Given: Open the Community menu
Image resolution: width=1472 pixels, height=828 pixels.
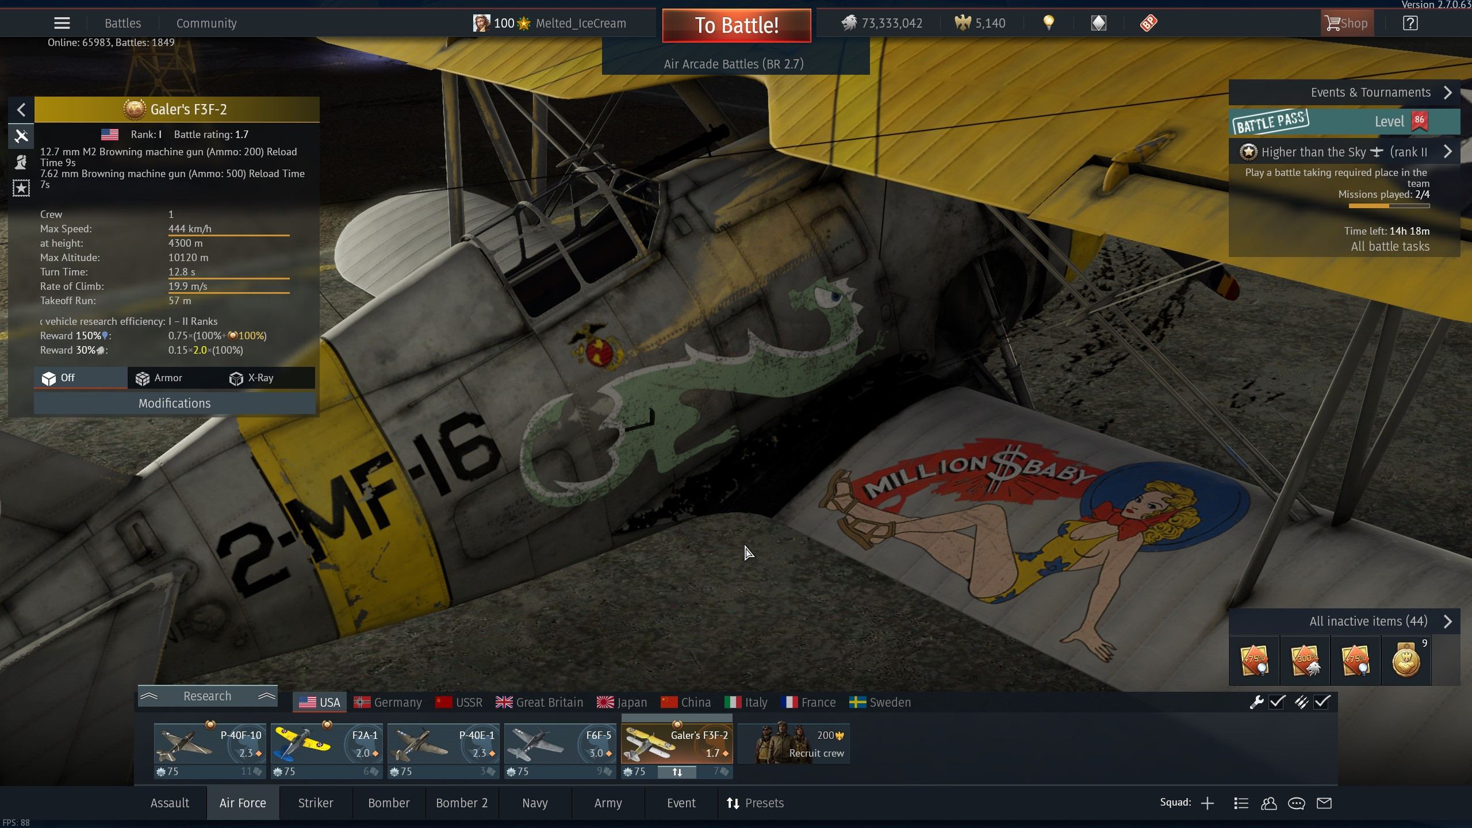Looking at the screenshot, I should click(206, 23).
